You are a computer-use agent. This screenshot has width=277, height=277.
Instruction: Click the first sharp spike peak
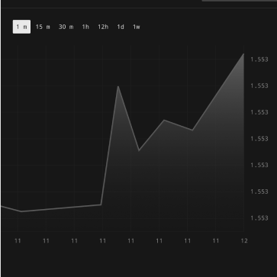pyautogui.click(x=118, y=86)
